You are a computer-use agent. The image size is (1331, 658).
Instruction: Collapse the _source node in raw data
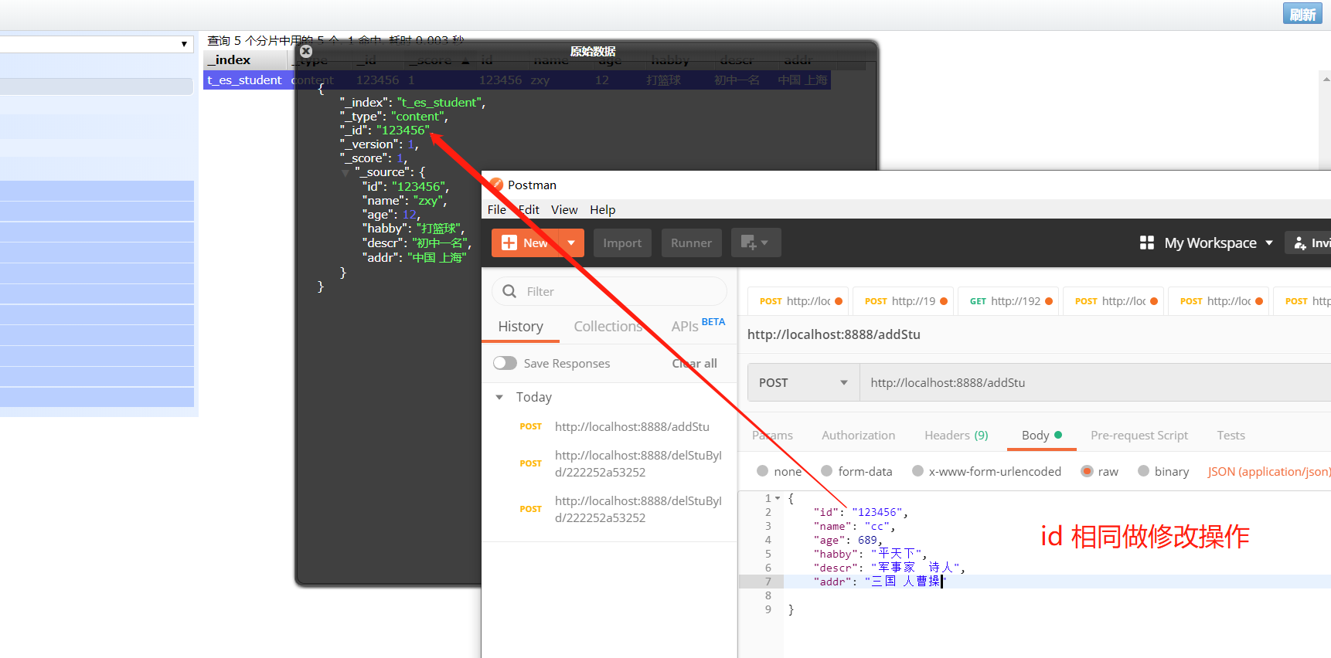[346, 172]
